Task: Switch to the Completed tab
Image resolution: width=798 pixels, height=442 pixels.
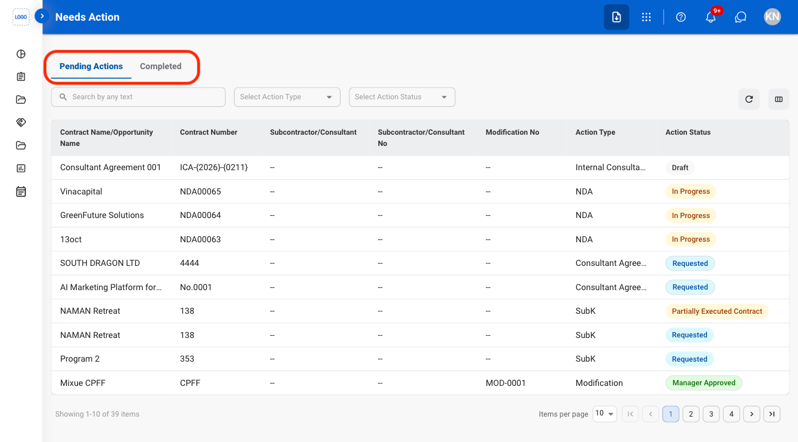Action: coord(161,66)
